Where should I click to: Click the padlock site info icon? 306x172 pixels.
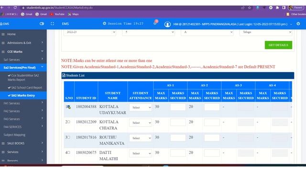click(x=23, y=8)
